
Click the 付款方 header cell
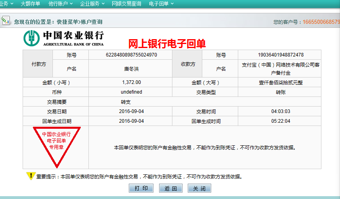point(38,64)
